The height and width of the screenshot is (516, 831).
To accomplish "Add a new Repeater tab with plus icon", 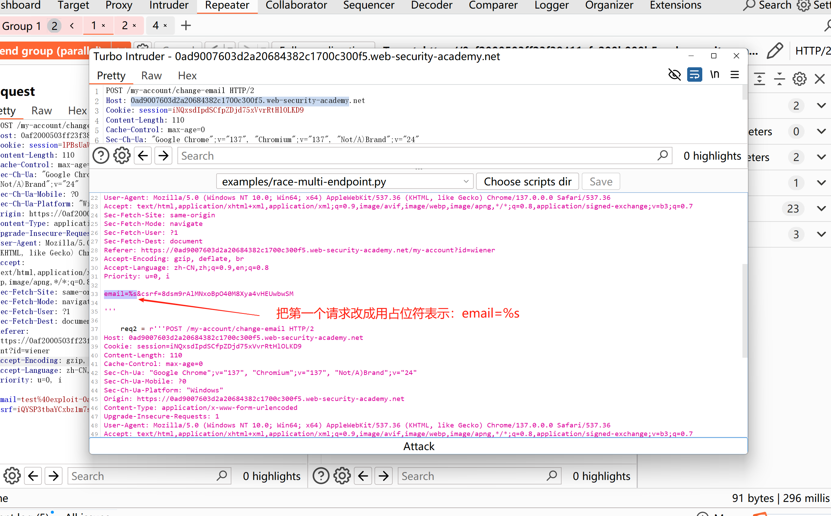I will click(x=186, y=25).
